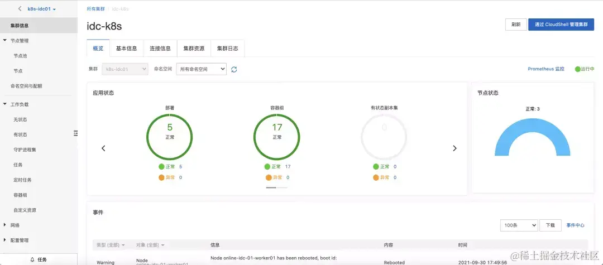Open 有状态 workloads

[20, 135]
